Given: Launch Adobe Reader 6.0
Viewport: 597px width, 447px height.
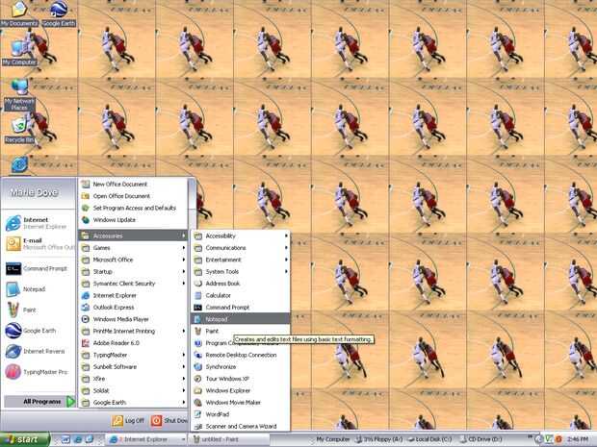Looking at the screenshot, I should [133, 343].
